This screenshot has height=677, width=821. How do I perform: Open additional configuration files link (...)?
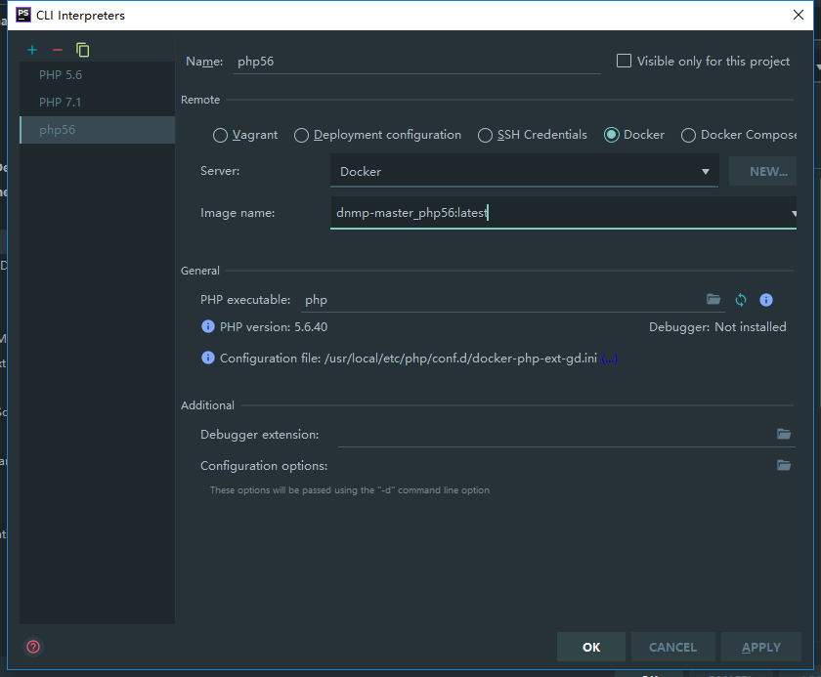click(x=610, y=359)
